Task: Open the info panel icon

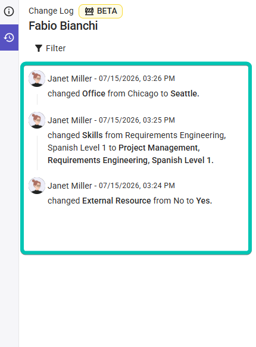Action: point(9,11)
